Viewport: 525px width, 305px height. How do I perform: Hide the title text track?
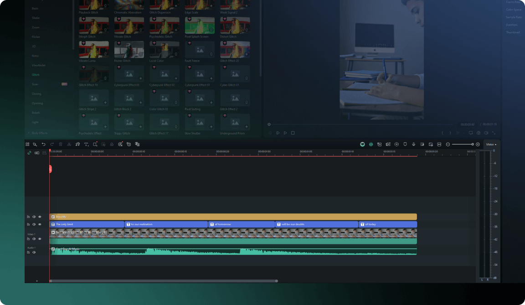pos(40,224)
